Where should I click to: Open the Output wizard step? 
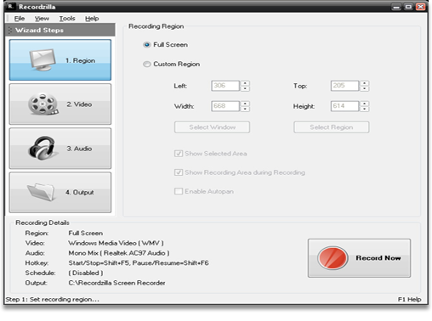(x=60, y=193)
